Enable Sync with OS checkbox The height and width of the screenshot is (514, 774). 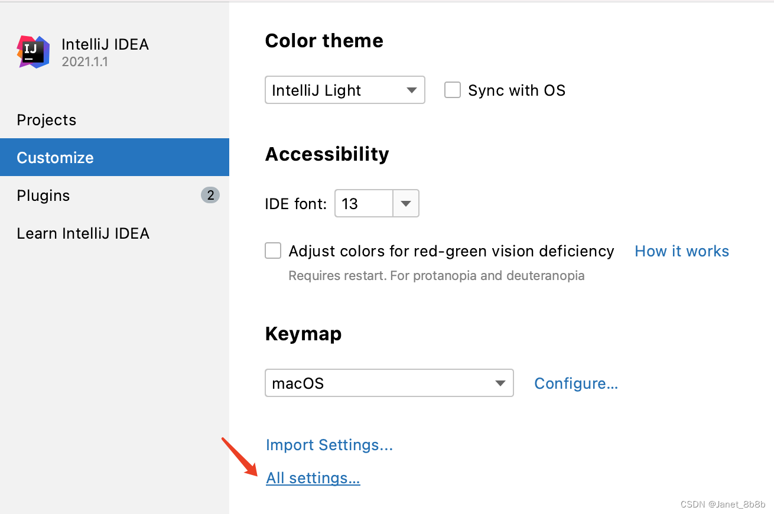pyautogui.click(x=453, y=90)
